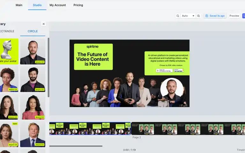Open the Studio navigation tab
The height and width of the screenshot is (153, 245).
(x=37, y=5)
